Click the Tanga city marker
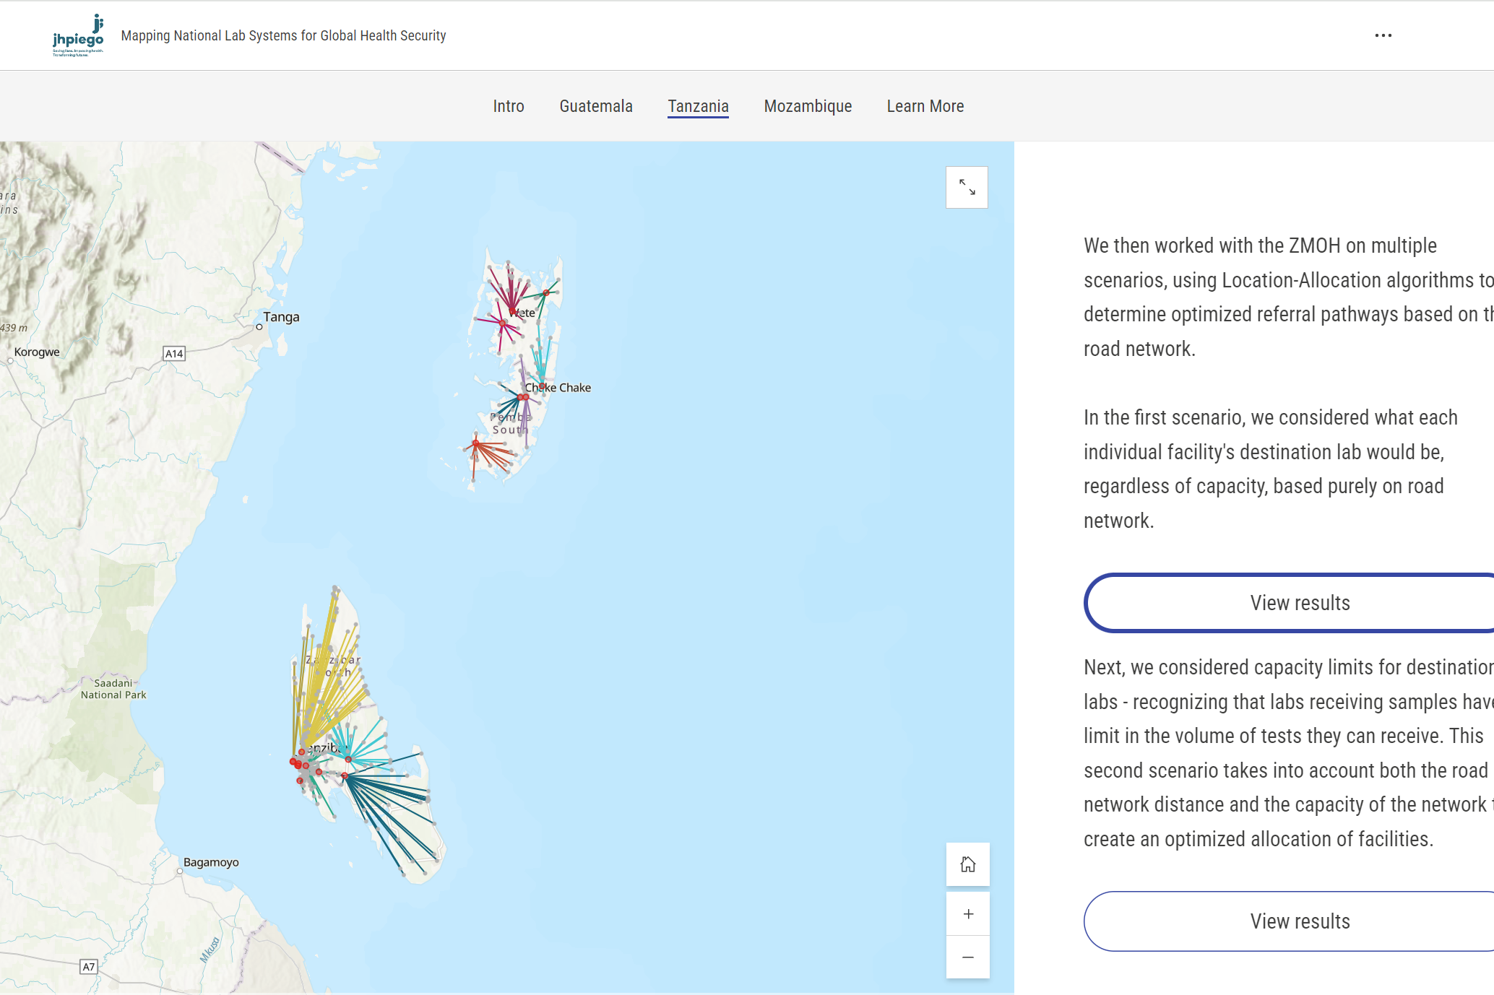 [x=259, y=327]
